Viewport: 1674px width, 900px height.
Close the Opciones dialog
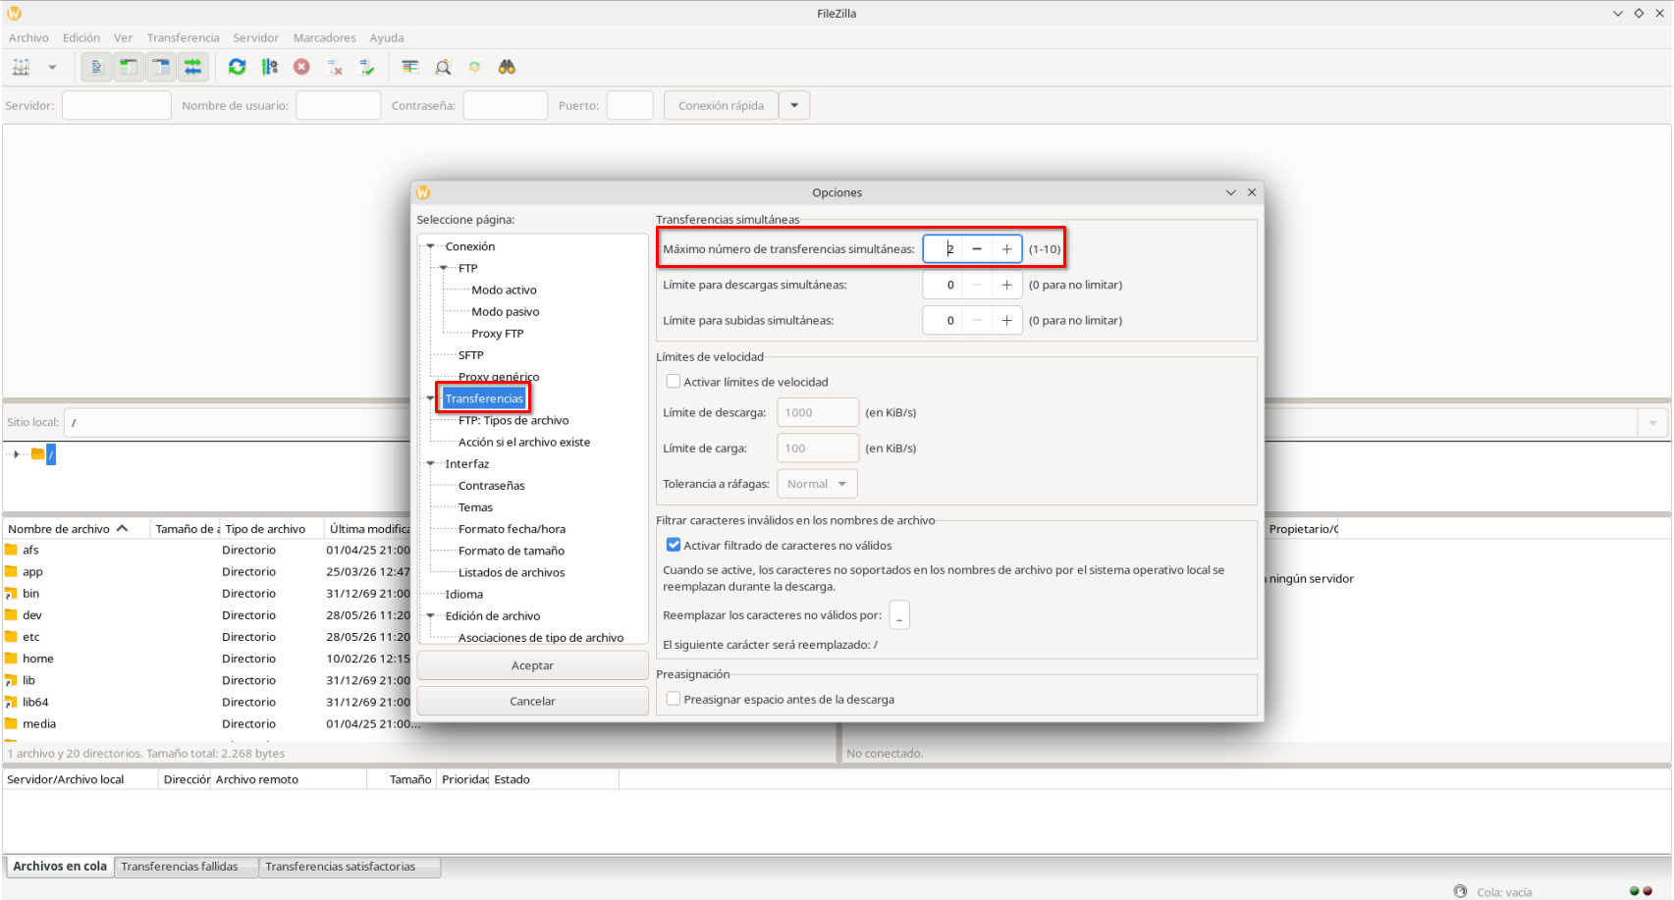pyautogui.click(x=1252, y=192)
